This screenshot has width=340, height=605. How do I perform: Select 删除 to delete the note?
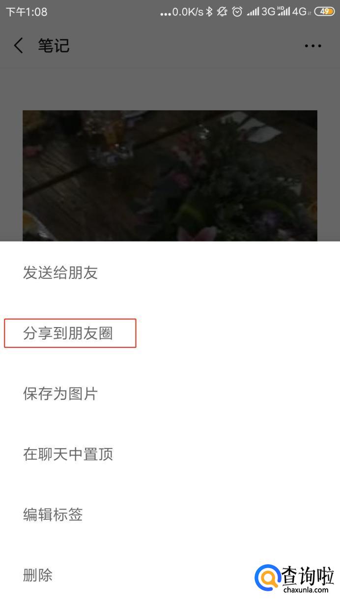38,575
